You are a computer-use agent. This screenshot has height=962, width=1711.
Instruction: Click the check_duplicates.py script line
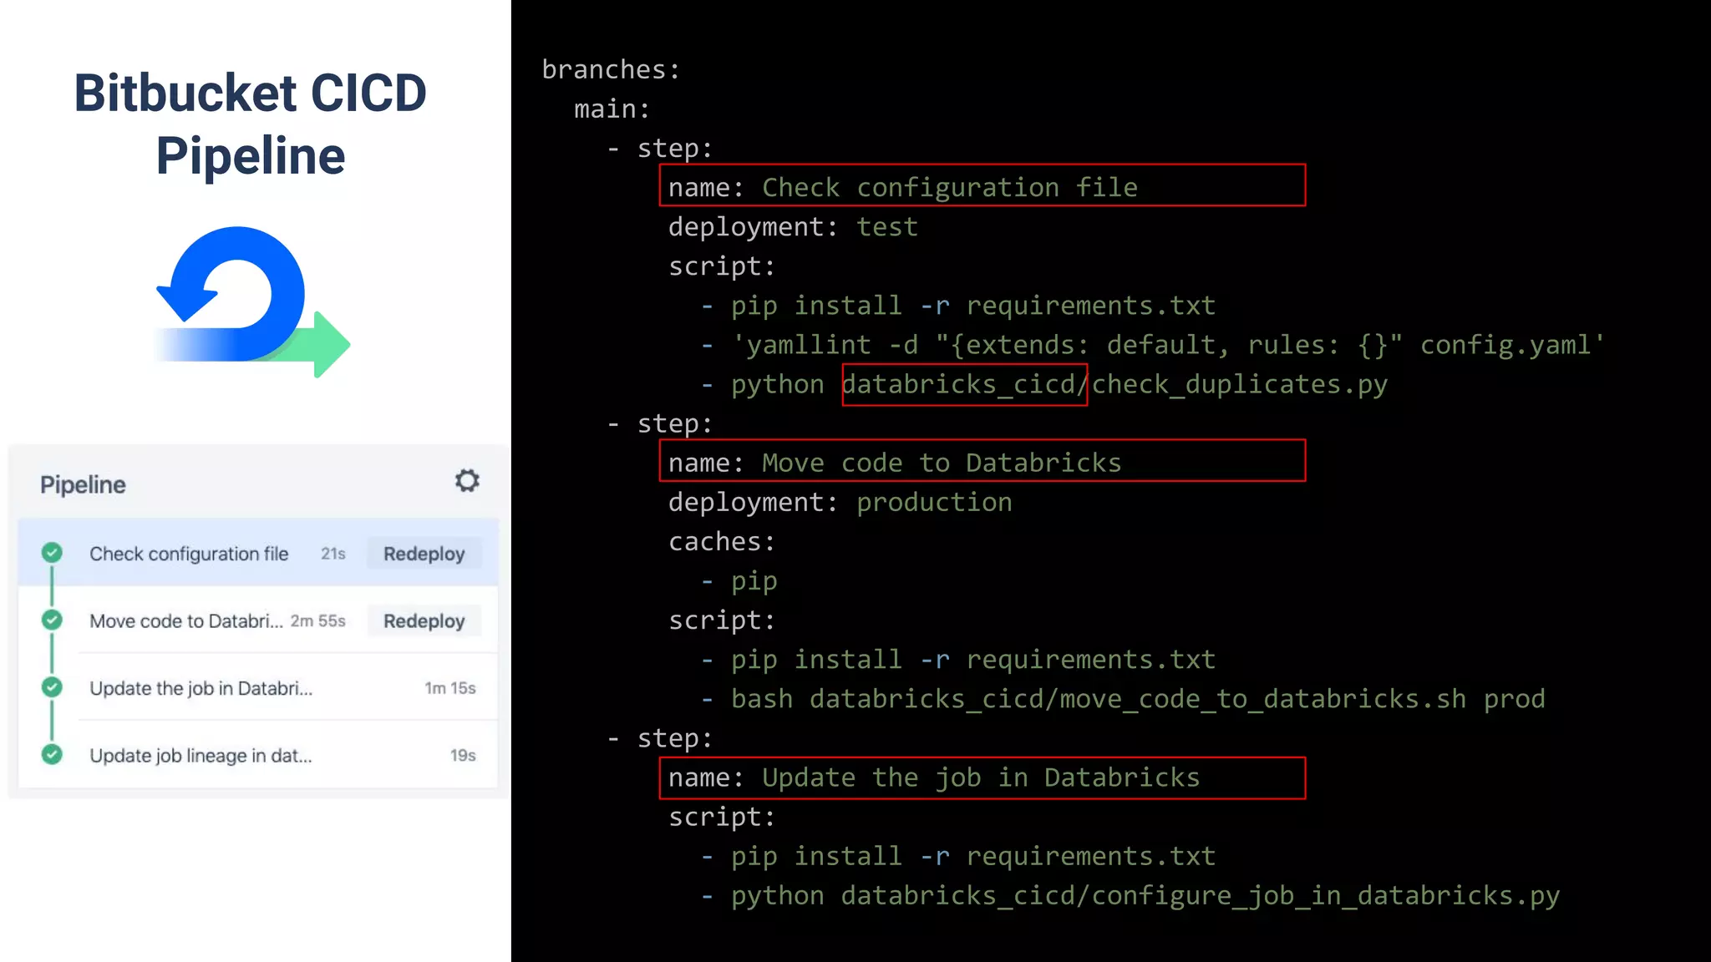pyautogui.click(x=1044, y=384)
